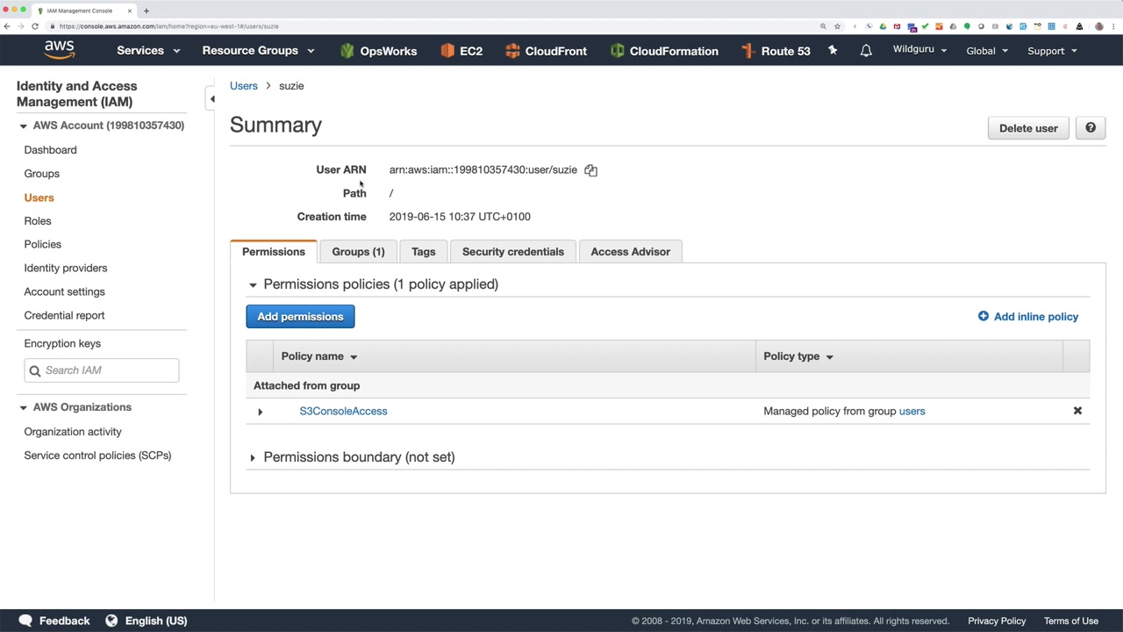The image size is (1123, 632).
Task: Open the EC2 shortcut
Action: pyautogui.click(x=461, y=51)
